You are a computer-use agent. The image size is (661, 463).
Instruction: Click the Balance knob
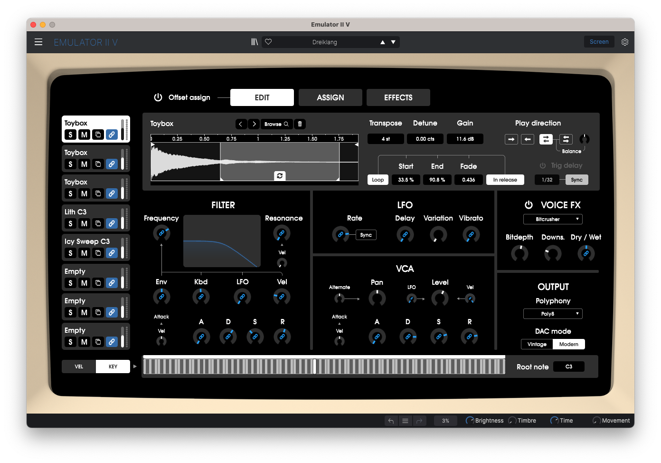585,139
